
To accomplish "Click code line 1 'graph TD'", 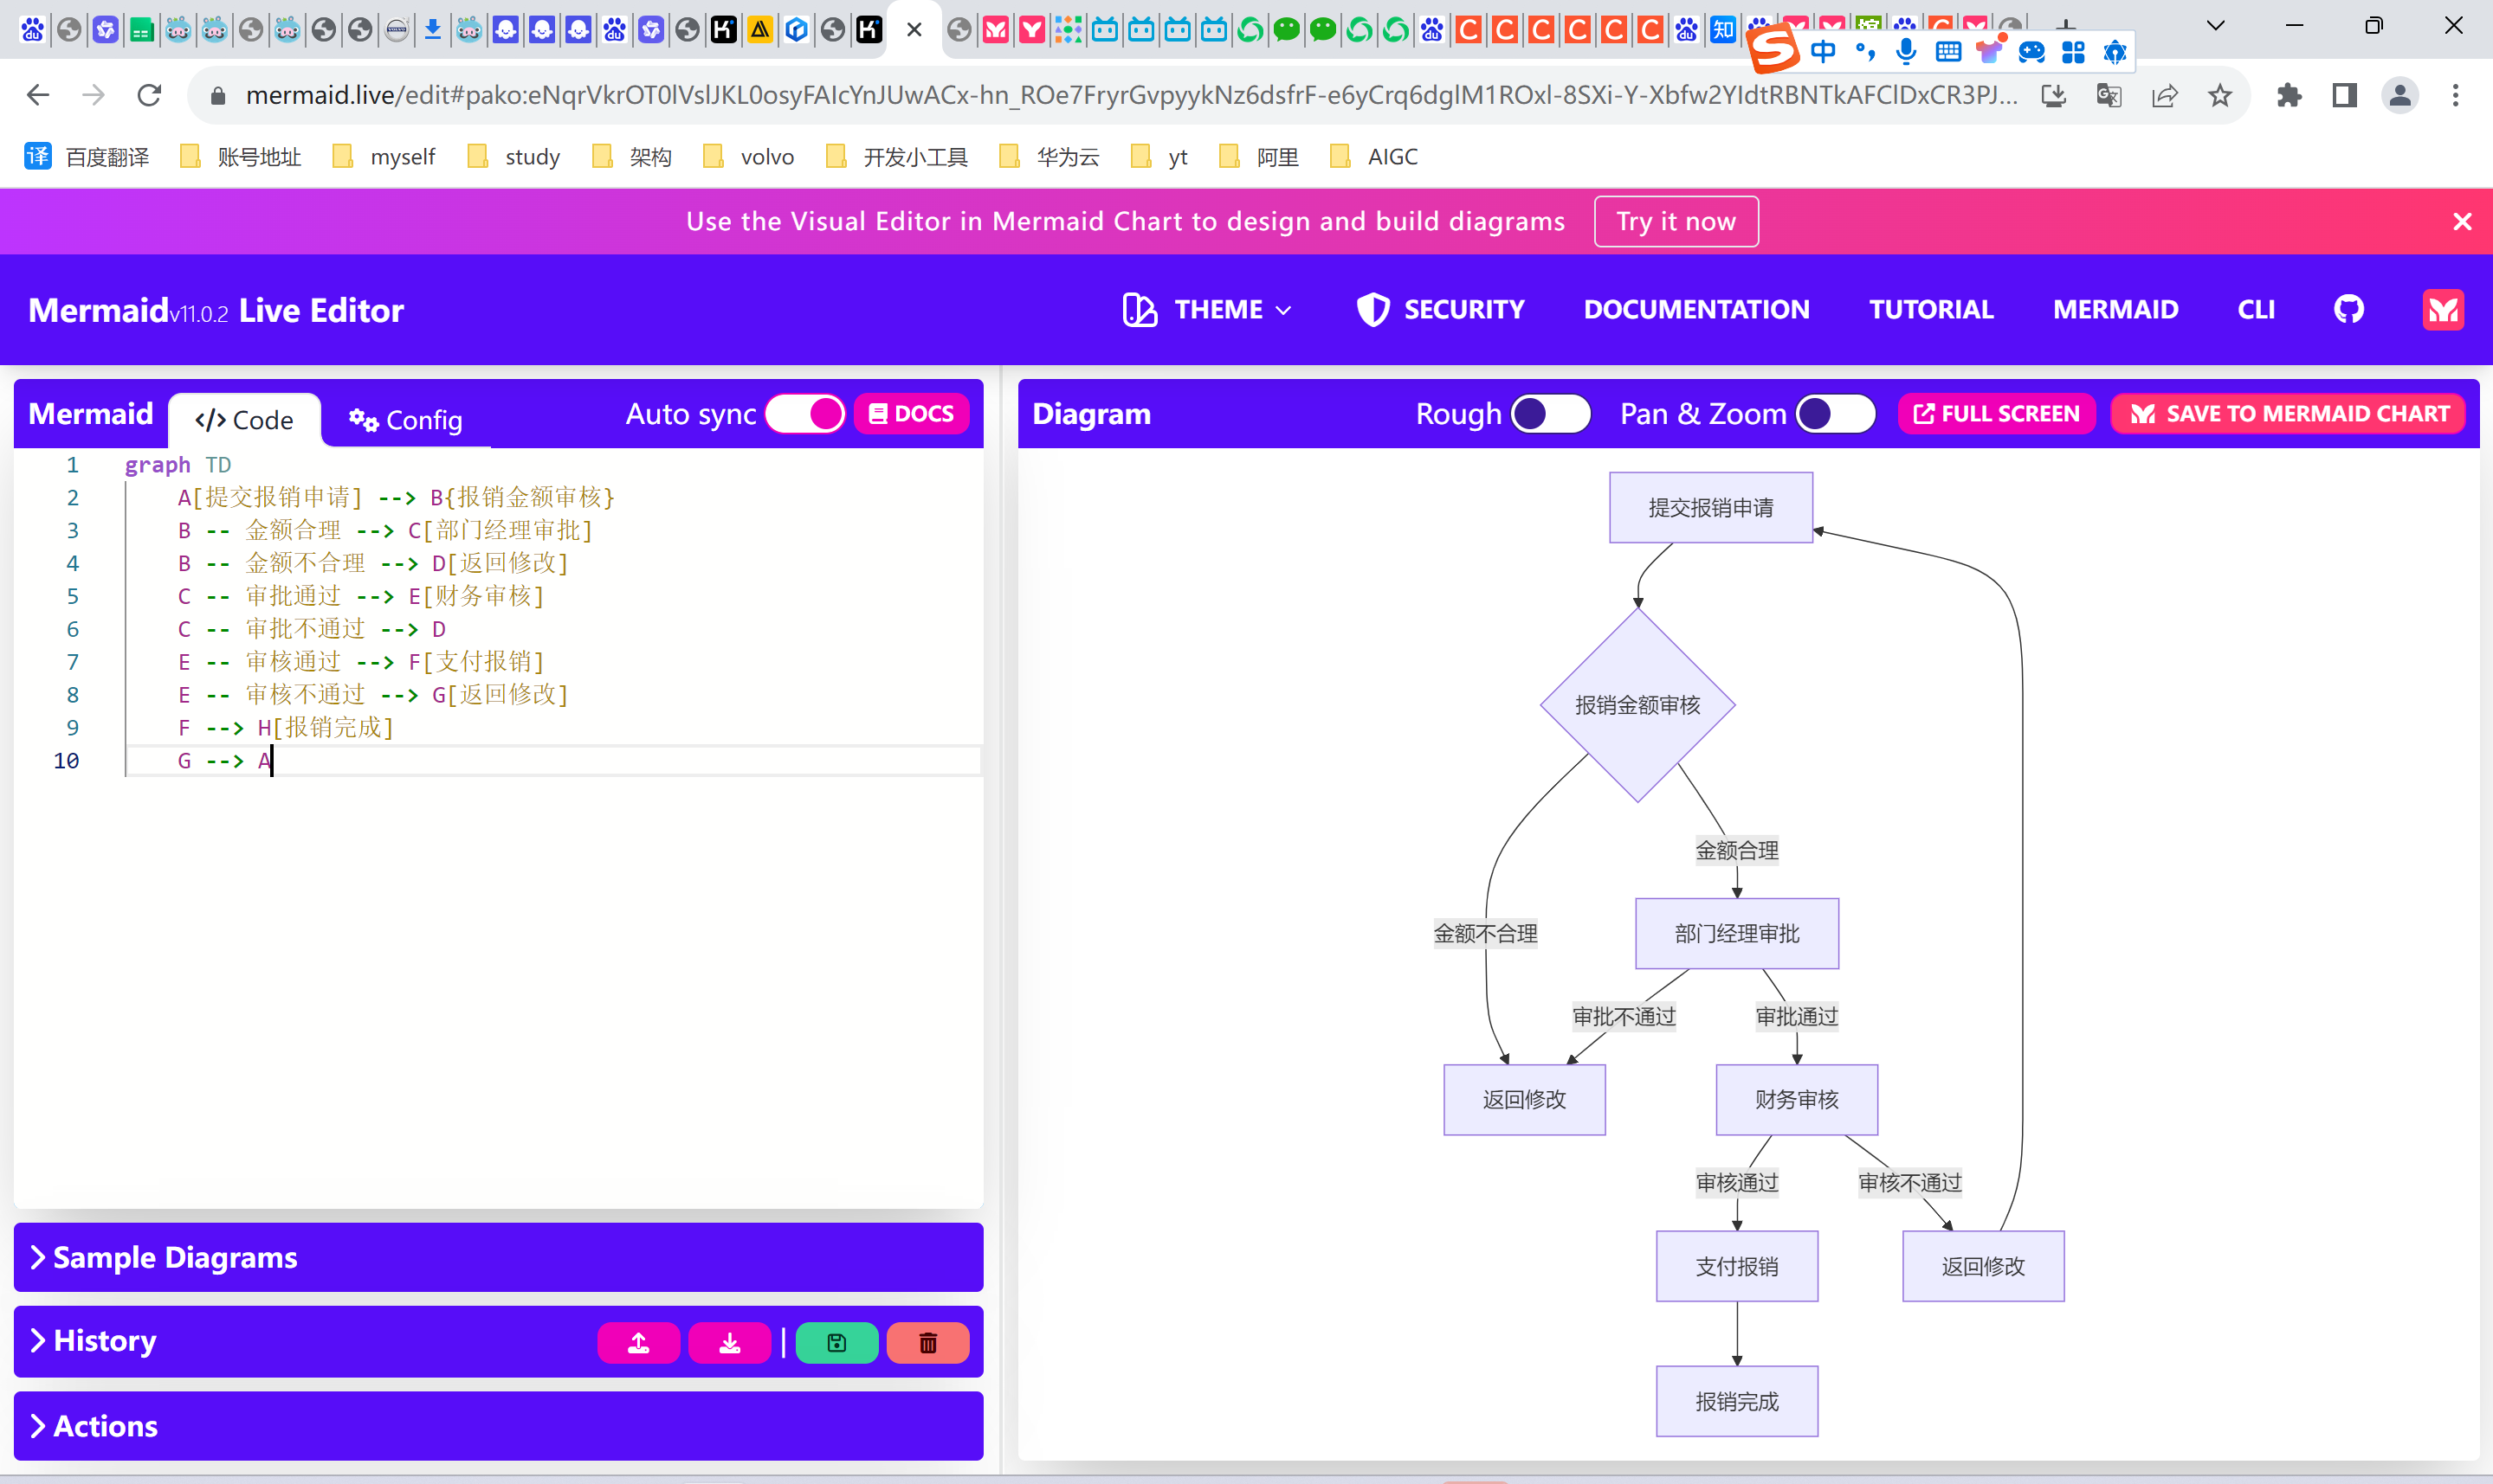I will click(x=178, y=465).
